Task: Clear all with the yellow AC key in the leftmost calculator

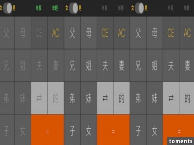Action: [55, 33]
